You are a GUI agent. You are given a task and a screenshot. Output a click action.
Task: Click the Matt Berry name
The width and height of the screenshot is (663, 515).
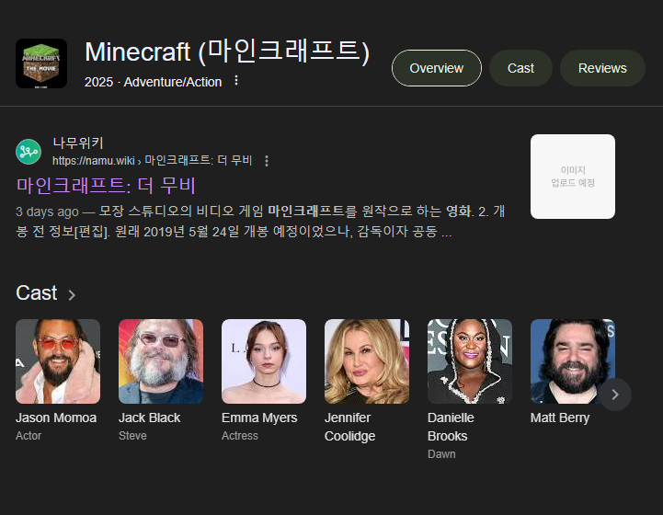click(560, 418)
